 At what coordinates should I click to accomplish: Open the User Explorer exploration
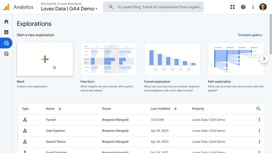[56, 130]
